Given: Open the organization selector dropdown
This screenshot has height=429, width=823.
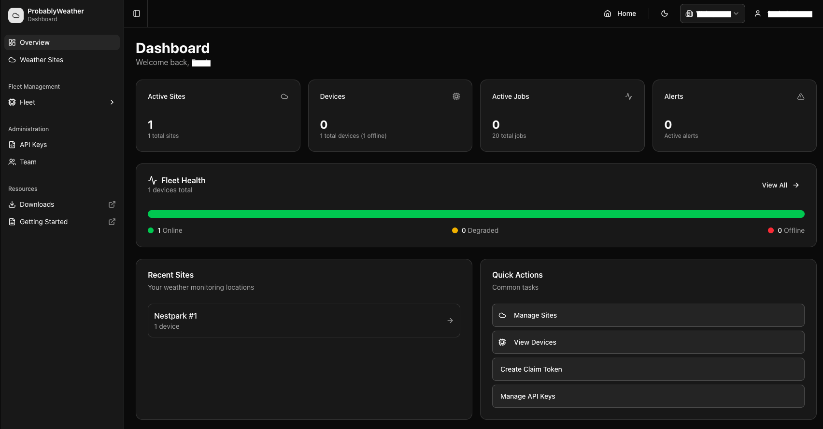Looking at the screenshot, I should [x=712, y=13].
